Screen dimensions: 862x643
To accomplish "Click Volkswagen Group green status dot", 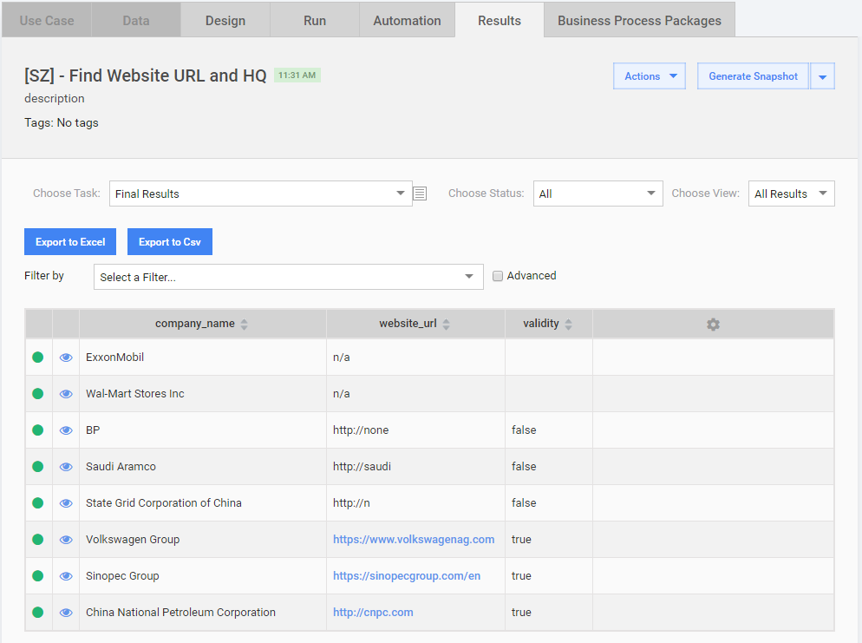I will [x=38, y=539].
